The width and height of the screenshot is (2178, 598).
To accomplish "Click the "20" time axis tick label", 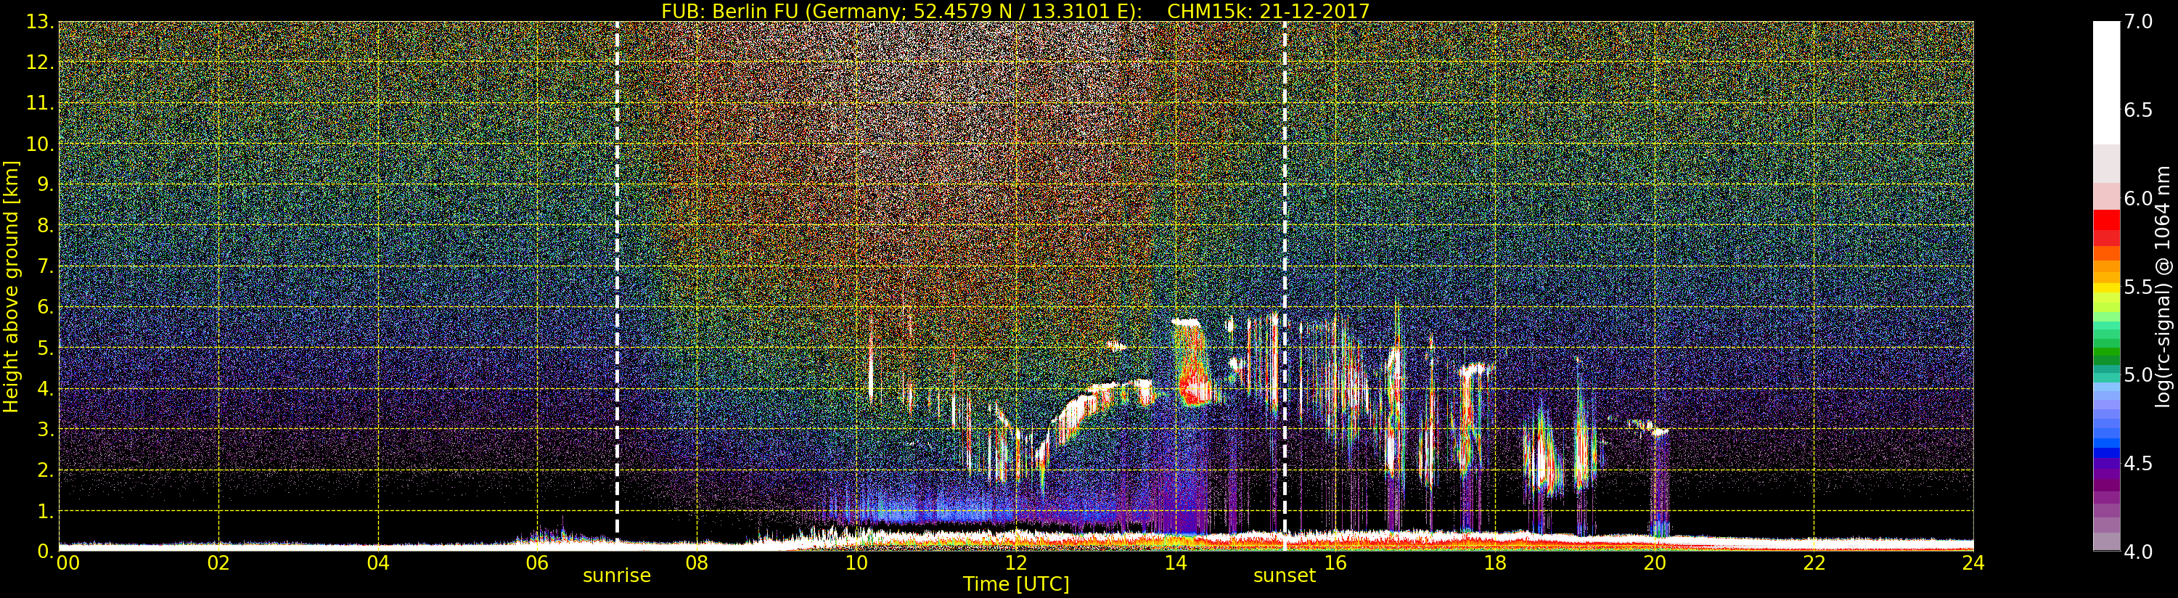I will [1655, 563].
